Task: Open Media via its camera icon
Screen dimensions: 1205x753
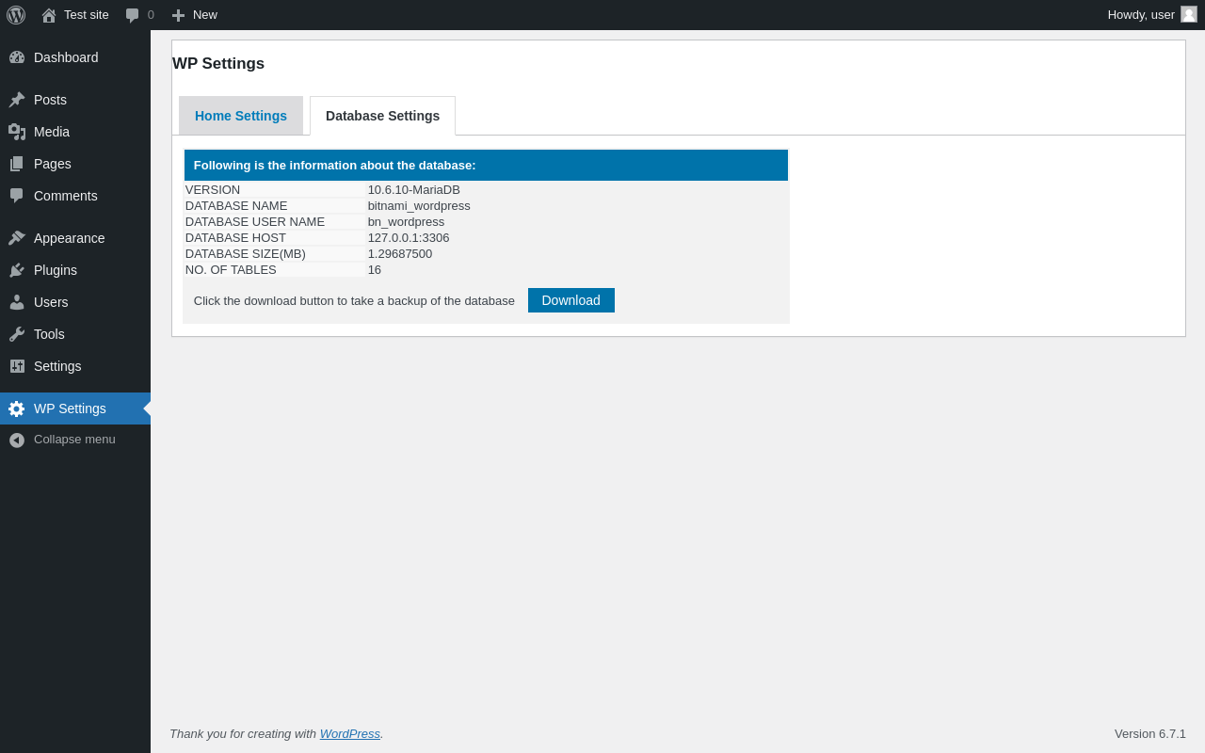Action: [17, 132]
